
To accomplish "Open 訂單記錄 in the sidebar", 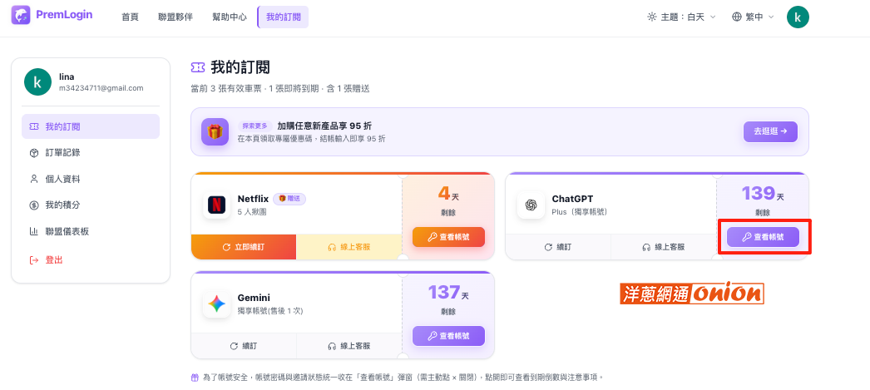I will pos(91,152).
